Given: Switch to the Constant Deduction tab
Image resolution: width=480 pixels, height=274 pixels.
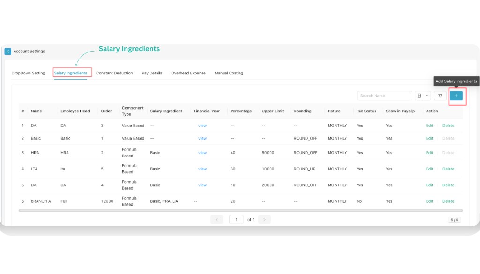Looking at the screenshot, I should [x=114, y=73].
